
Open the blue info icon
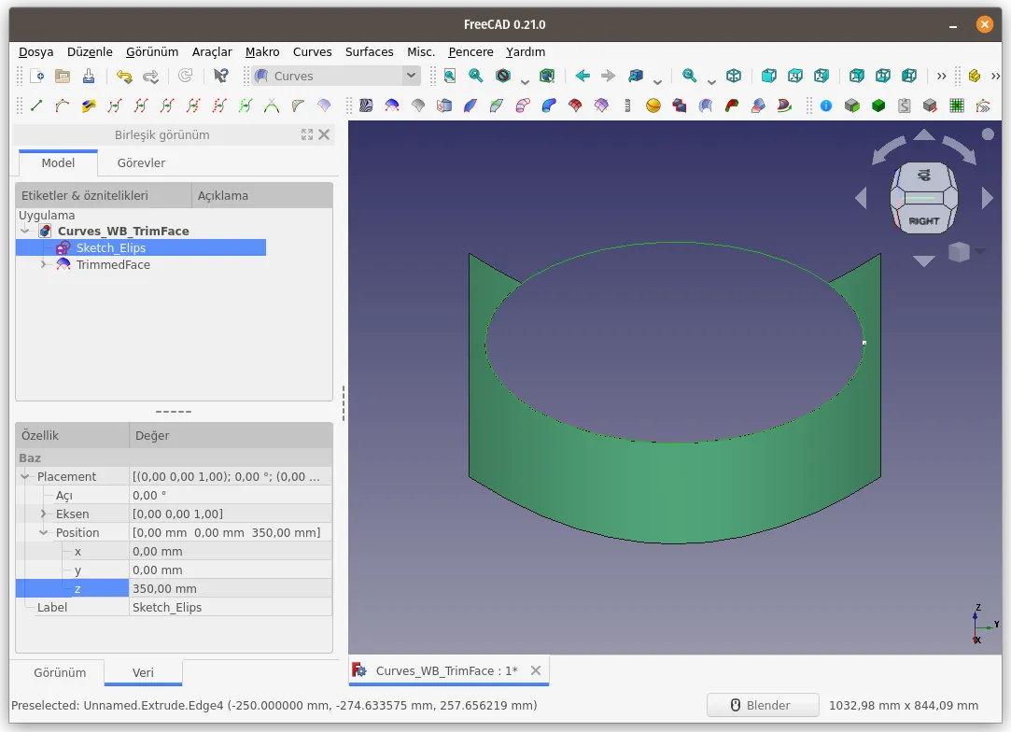[826, 106]
